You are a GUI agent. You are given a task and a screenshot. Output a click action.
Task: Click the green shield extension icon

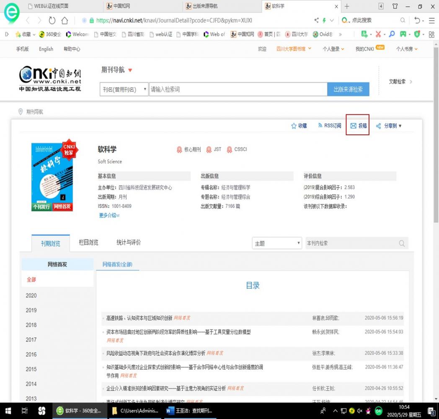417,34
